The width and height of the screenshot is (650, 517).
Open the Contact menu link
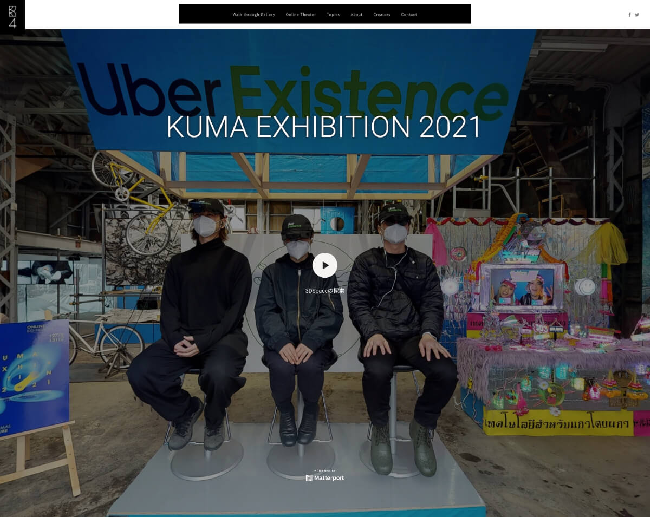tap(409, 15)
